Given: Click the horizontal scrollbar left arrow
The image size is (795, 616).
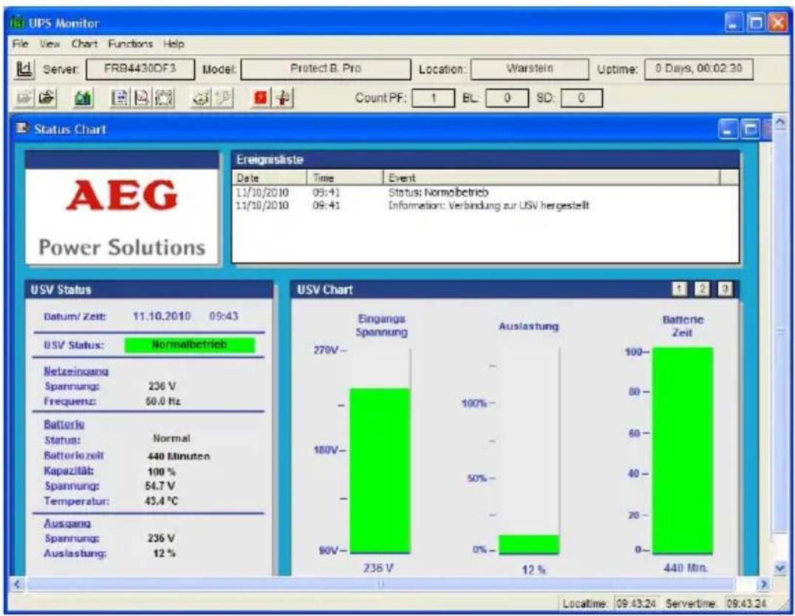Looking at the screenshot, I should [18, 584].
